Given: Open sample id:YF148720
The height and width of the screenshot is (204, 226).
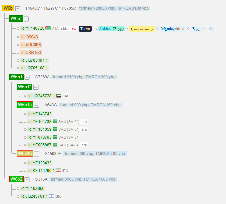Looking at the screenshot, I should pyautogui.click(x=33, y=28).
